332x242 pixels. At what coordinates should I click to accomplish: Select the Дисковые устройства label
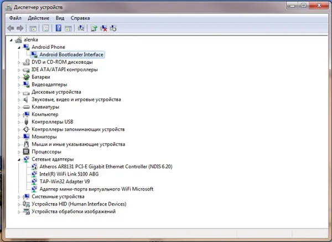[56, 92]
